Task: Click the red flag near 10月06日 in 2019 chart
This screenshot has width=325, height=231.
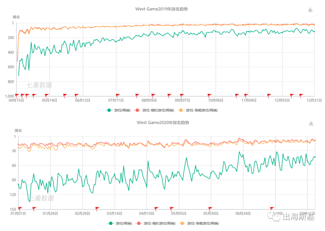Action: point(210,96)
